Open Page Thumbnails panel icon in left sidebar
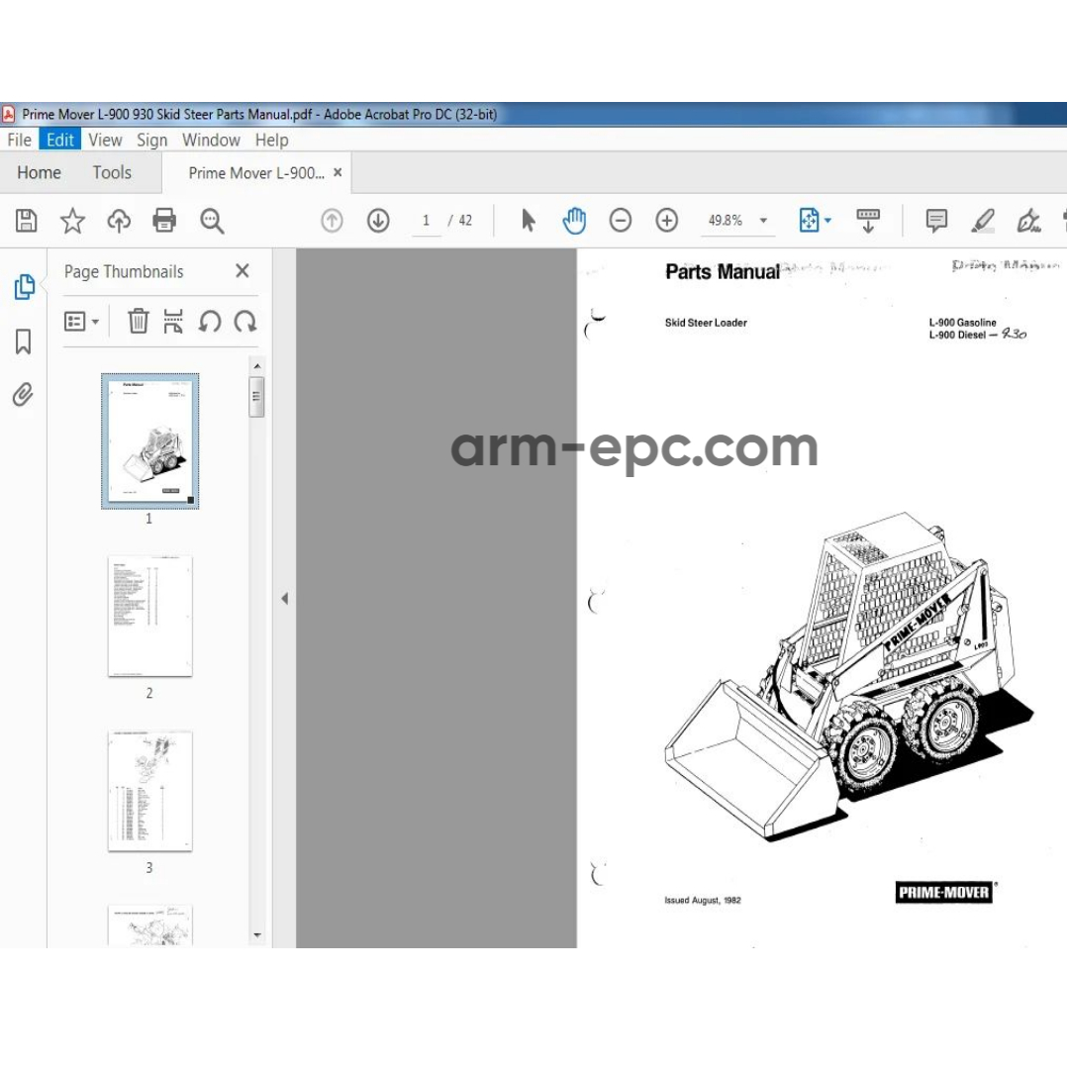 24,286
